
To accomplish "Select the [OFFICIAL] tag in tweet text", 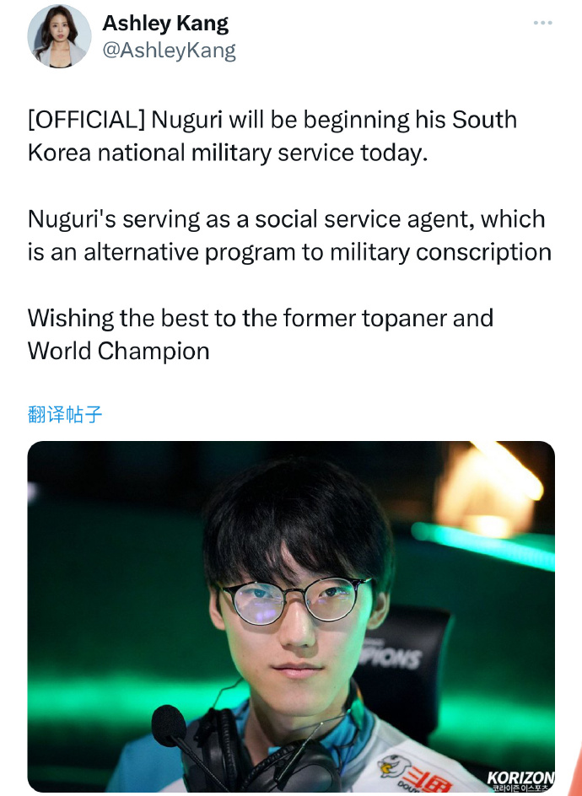I will (87, 120).
